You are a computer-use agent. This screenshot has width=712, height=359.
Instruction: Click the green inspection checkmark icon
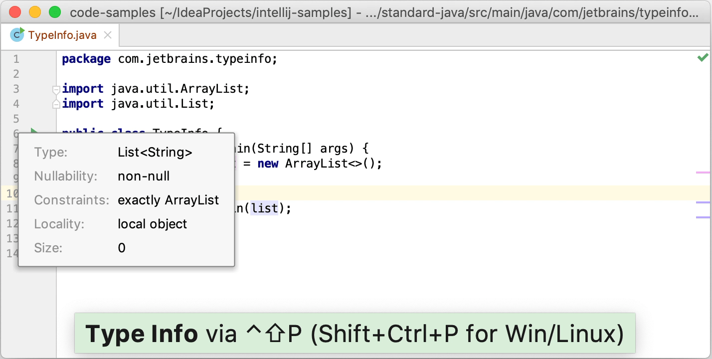[x=703, y=58]
